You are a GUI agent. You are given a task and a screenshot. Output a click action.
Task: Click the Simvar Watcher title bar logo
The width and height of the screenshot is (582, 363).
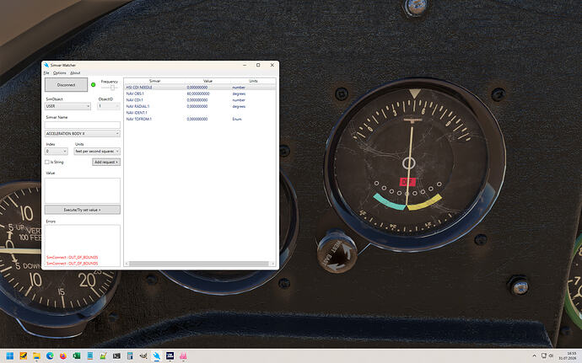pos(46,65)
